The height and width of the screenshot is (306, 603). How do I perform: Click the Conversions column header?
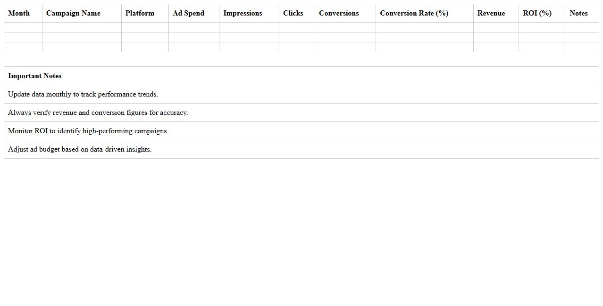point(339,13)
